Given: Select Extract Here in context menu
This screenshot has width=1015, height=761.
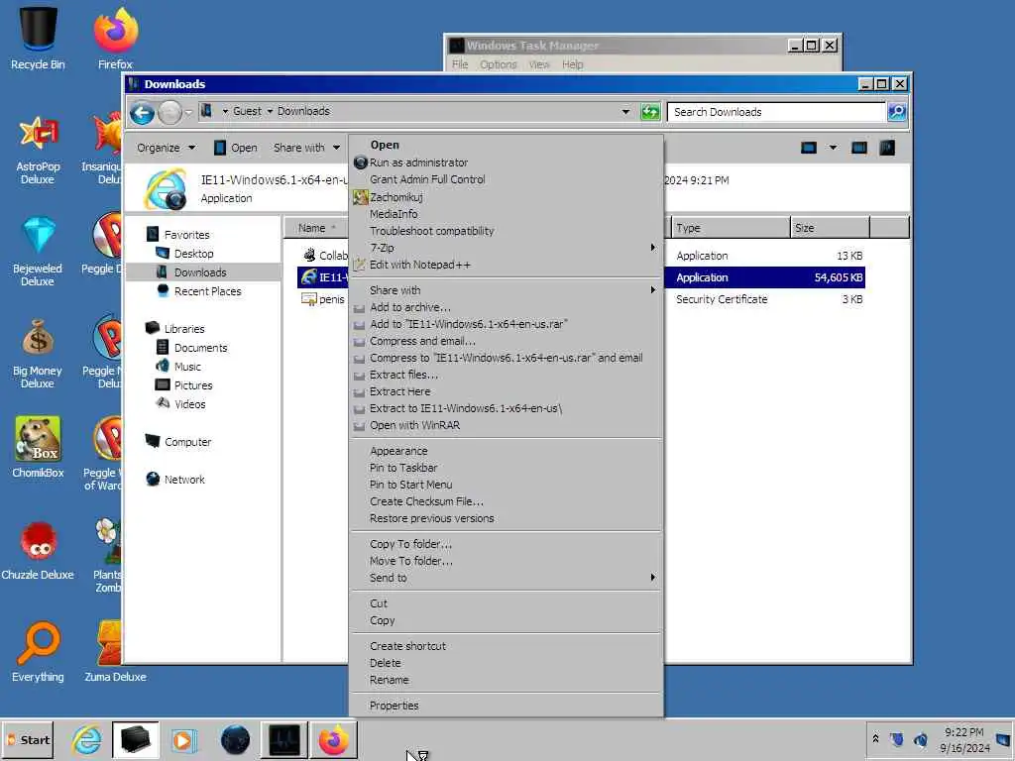Looking at the screenshot, I should click(x=507, y=391).
